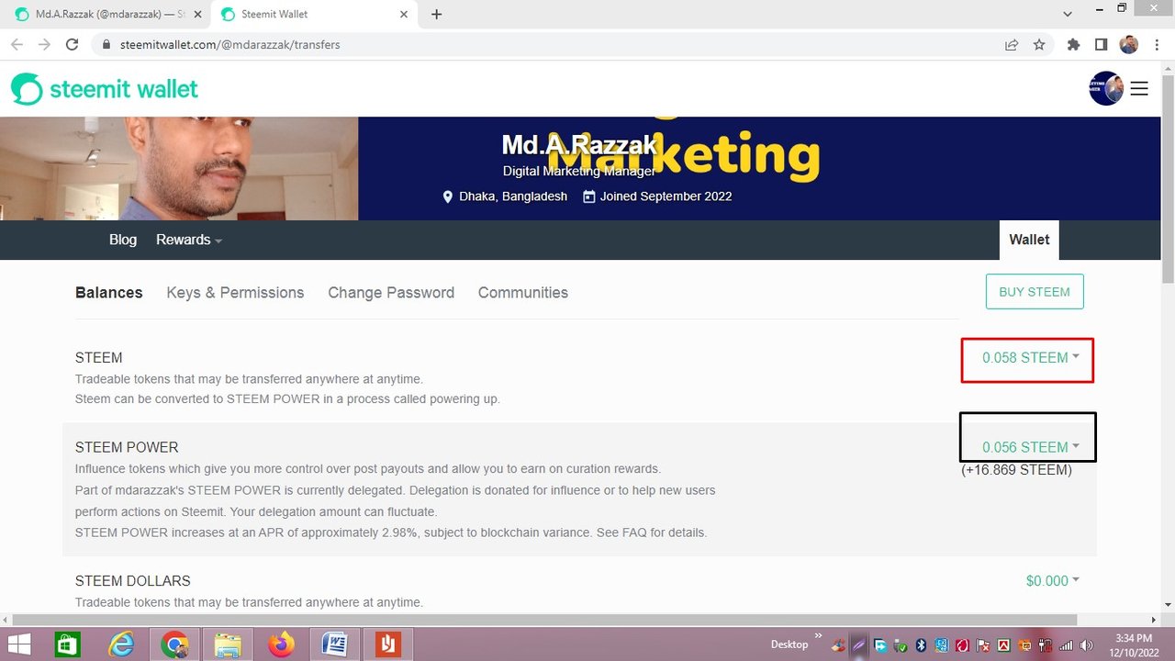Viewport: 1175px width, 661px height.
Task: Open the orange app at the taskbar end
Action: coord(387,644)
